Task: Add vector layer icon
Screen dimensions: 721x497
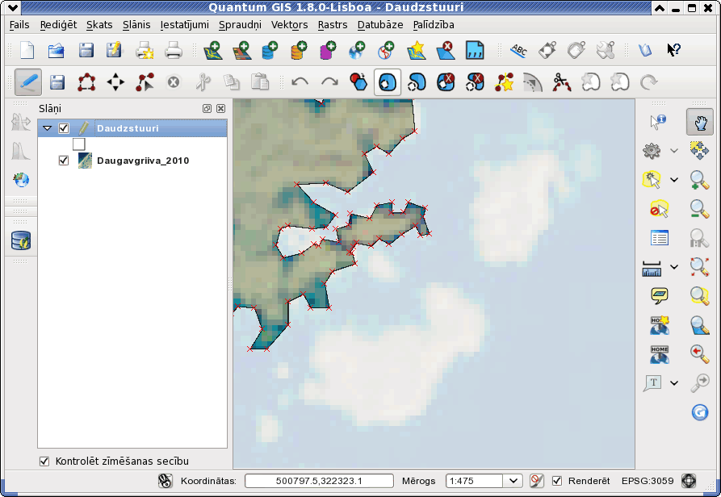Action: click(213, 50)
